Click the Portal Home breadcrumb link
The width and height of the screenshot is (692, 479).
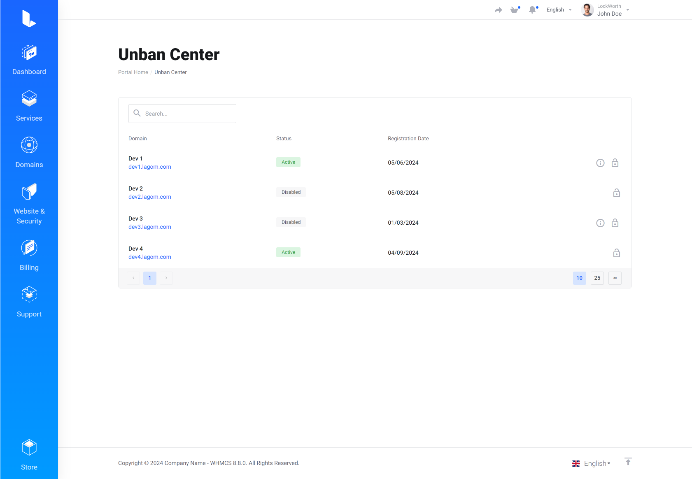point(133,72)
